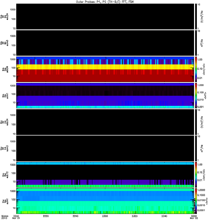
Task: Click the nT²/Hz unit label of thb scm3 panel
Action: point(202,43)
